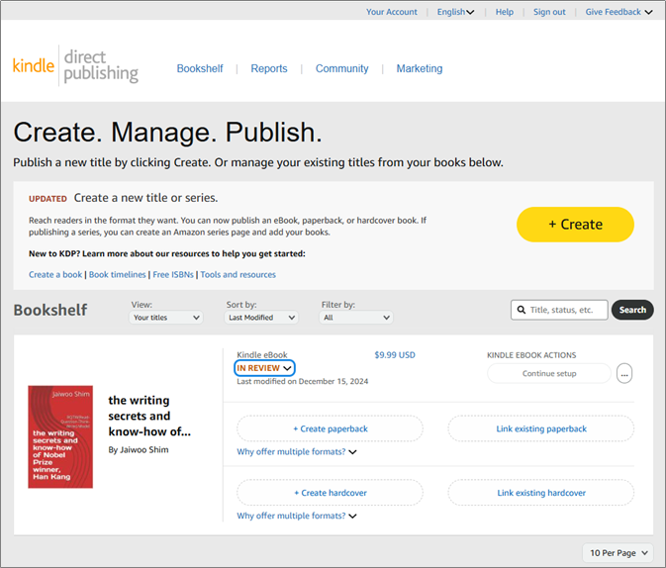Click the book title 'the writing secrets and know-how of...'
Viewport: 666px width, 568px height.
pos(149,416)
